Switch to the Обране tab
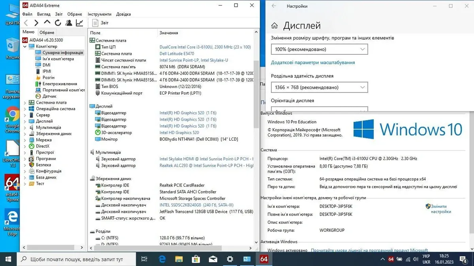This screenshot has width=474, height=266. point(47,32)
